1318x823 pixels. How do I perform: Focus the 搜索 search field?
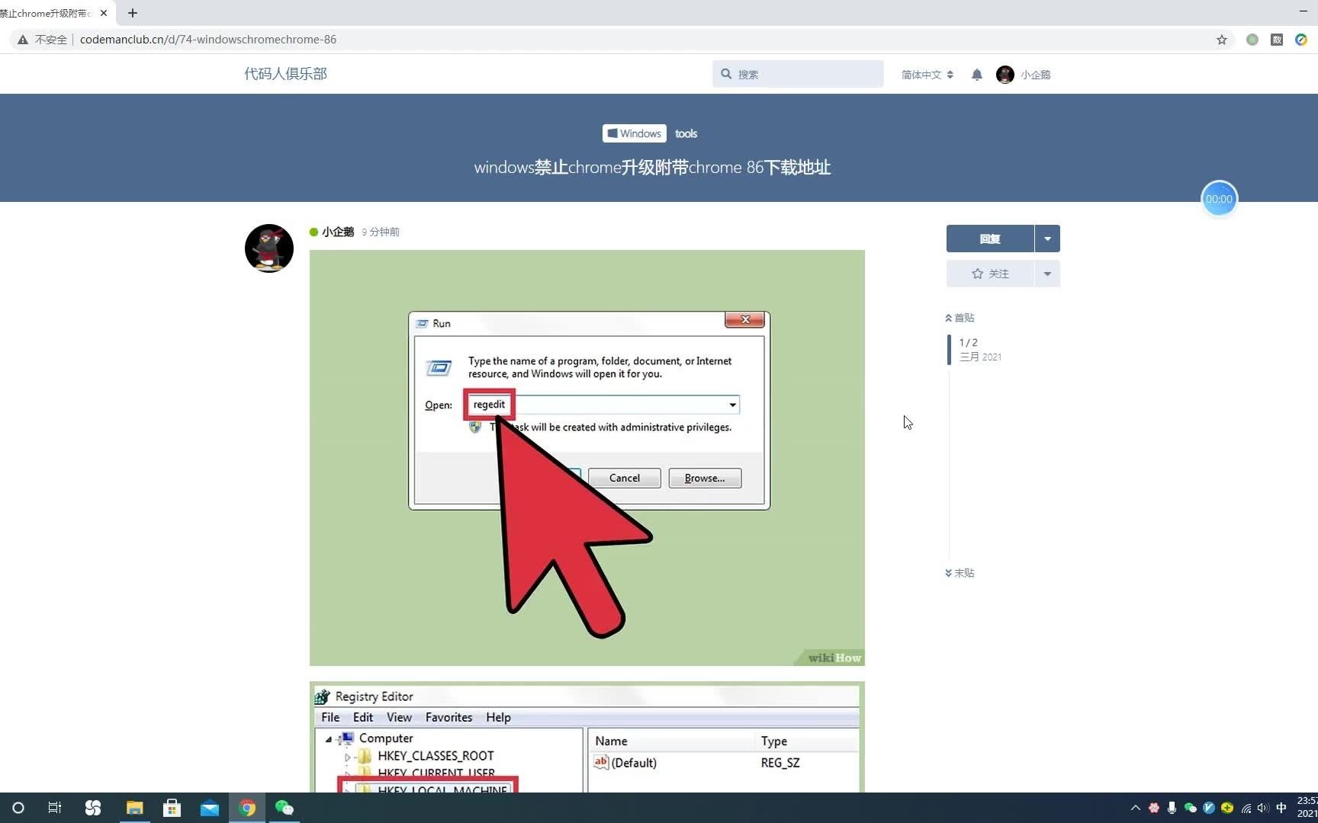[798, 74]
